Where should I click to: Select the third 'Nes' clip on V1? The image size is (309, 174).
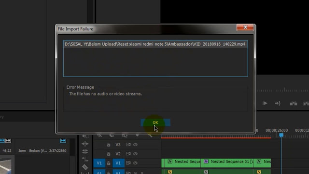click(262, 163)
